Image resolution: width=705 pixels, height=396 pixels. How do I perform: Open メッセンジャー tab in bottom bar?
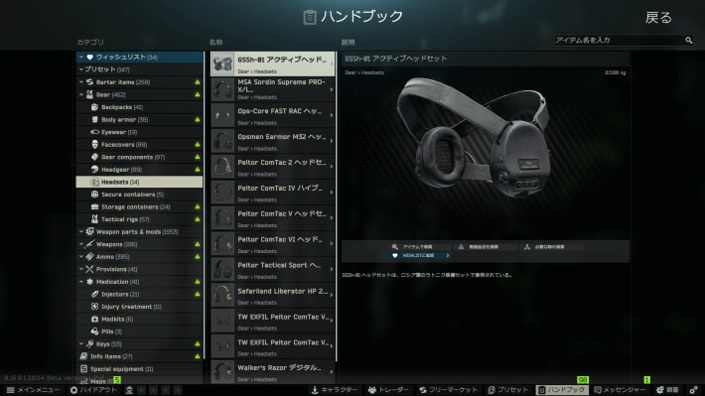point(620,390)
